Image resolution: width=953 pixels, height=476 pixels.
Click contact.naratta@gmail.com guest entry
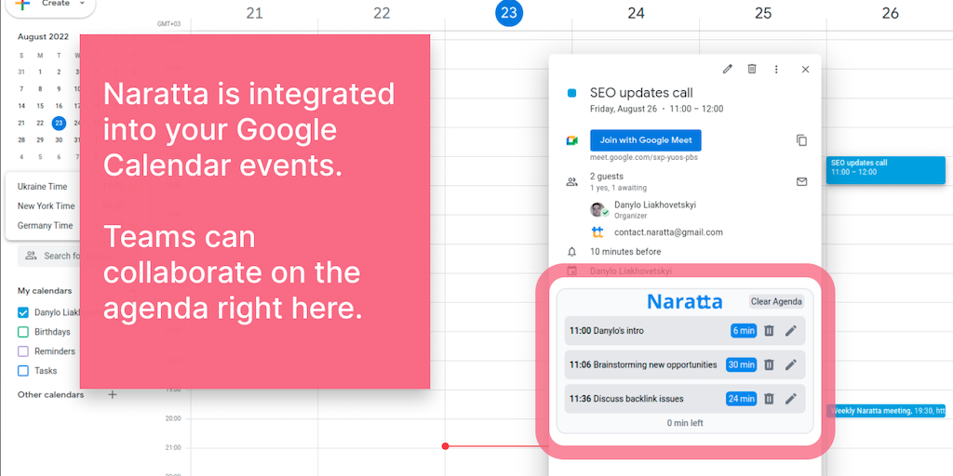tap(668, 231)
